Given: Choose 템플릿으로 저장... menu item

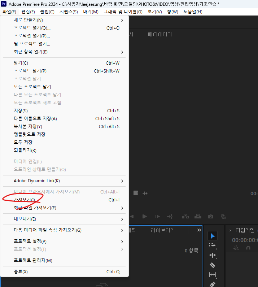Looking at the screenshot, I should tap(64, 134).
